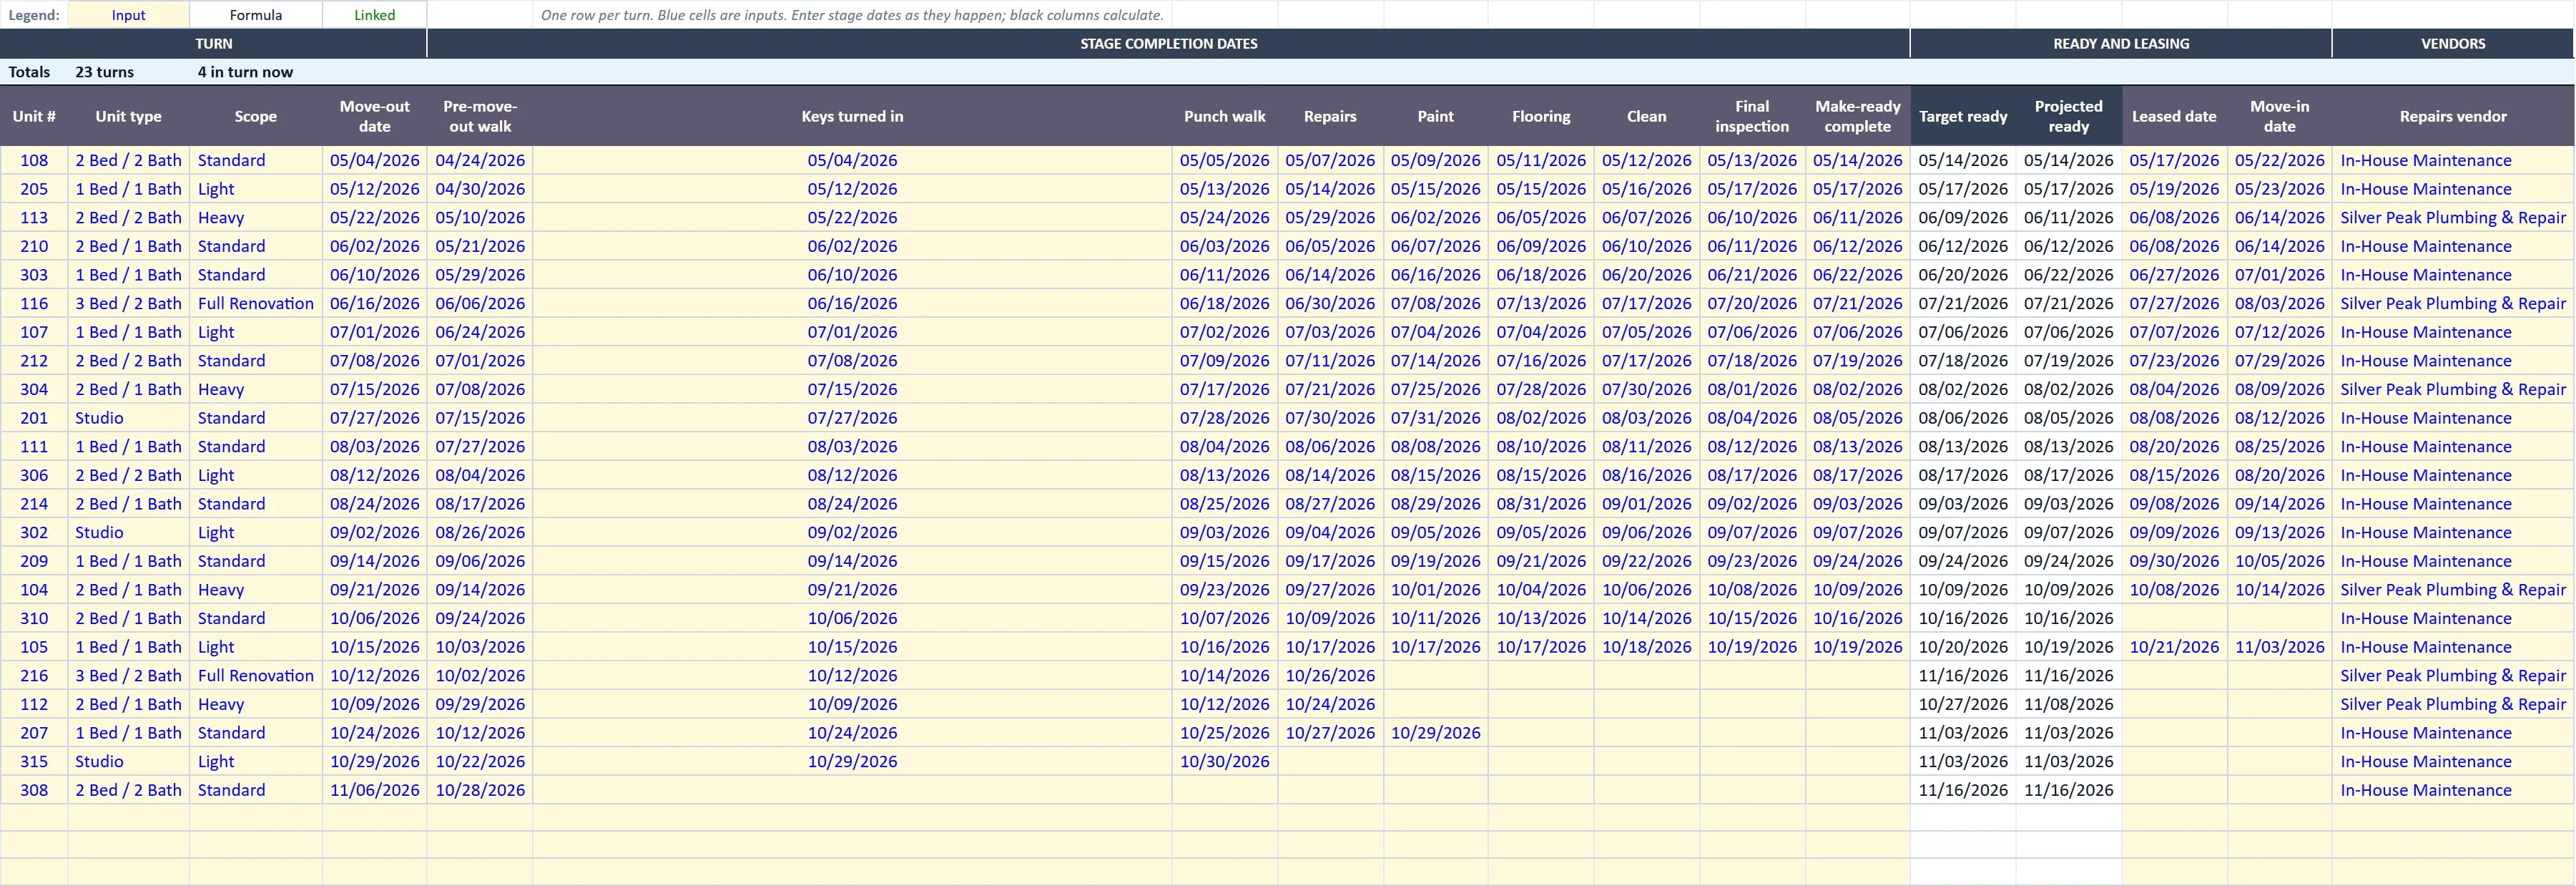Screen dimensions: 2576x886
Task: Select repairs vendor cell for unit 308
Action: click(x=2453, y=790)
